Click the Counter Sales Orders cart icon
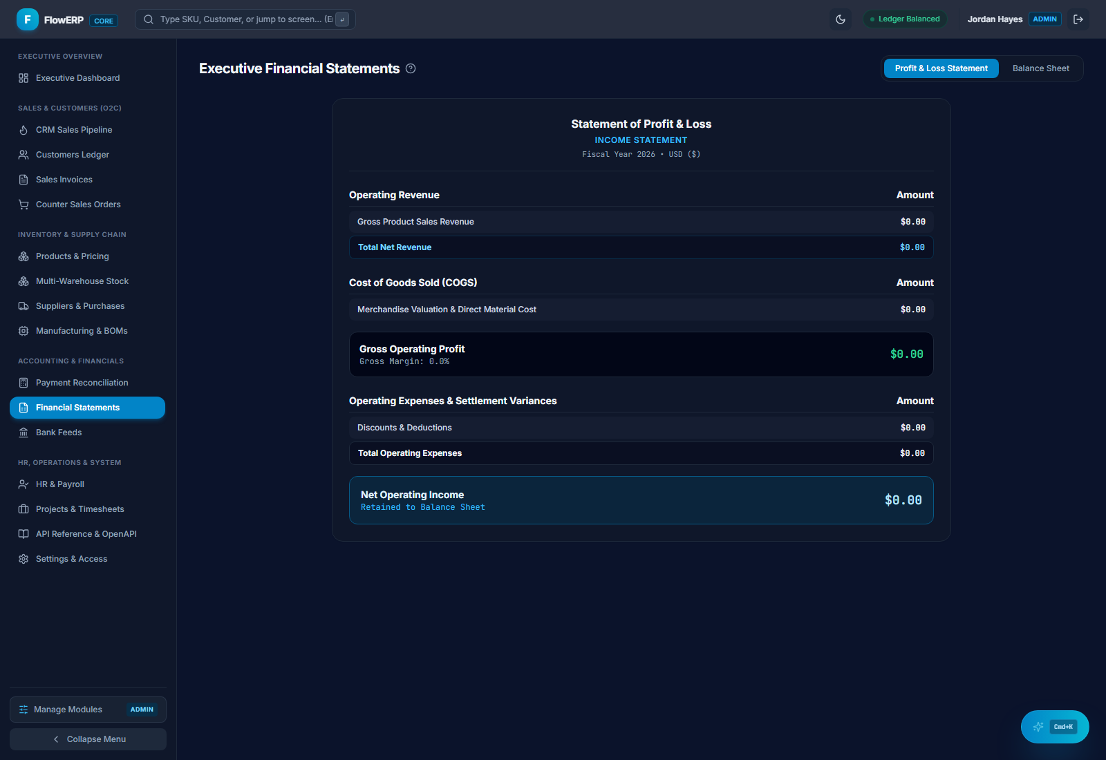1106x760 pixels. (x=24, y=205)
